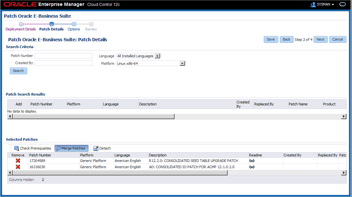Detach the Selected Patches table

[102, 148]
